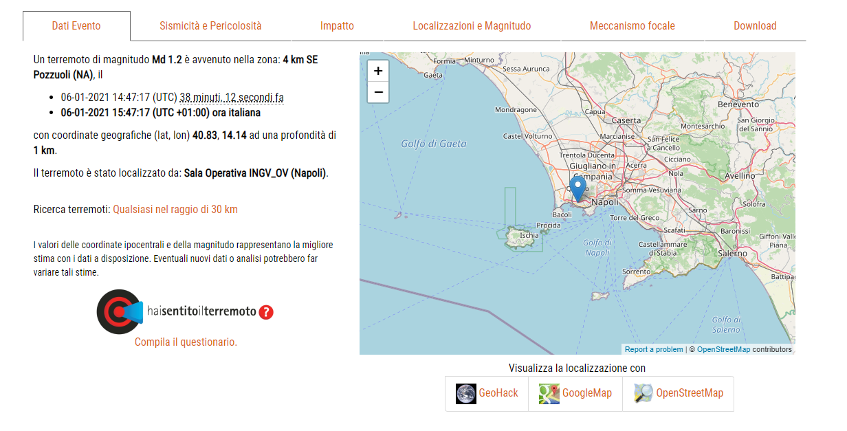
Task: Open the Impatto tab
Action: click(337, 25)
